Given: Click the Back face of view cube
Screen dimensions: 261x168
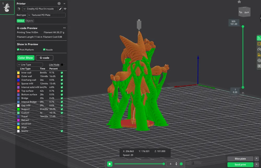Looking at the screenshot, I should pos(247,12).
